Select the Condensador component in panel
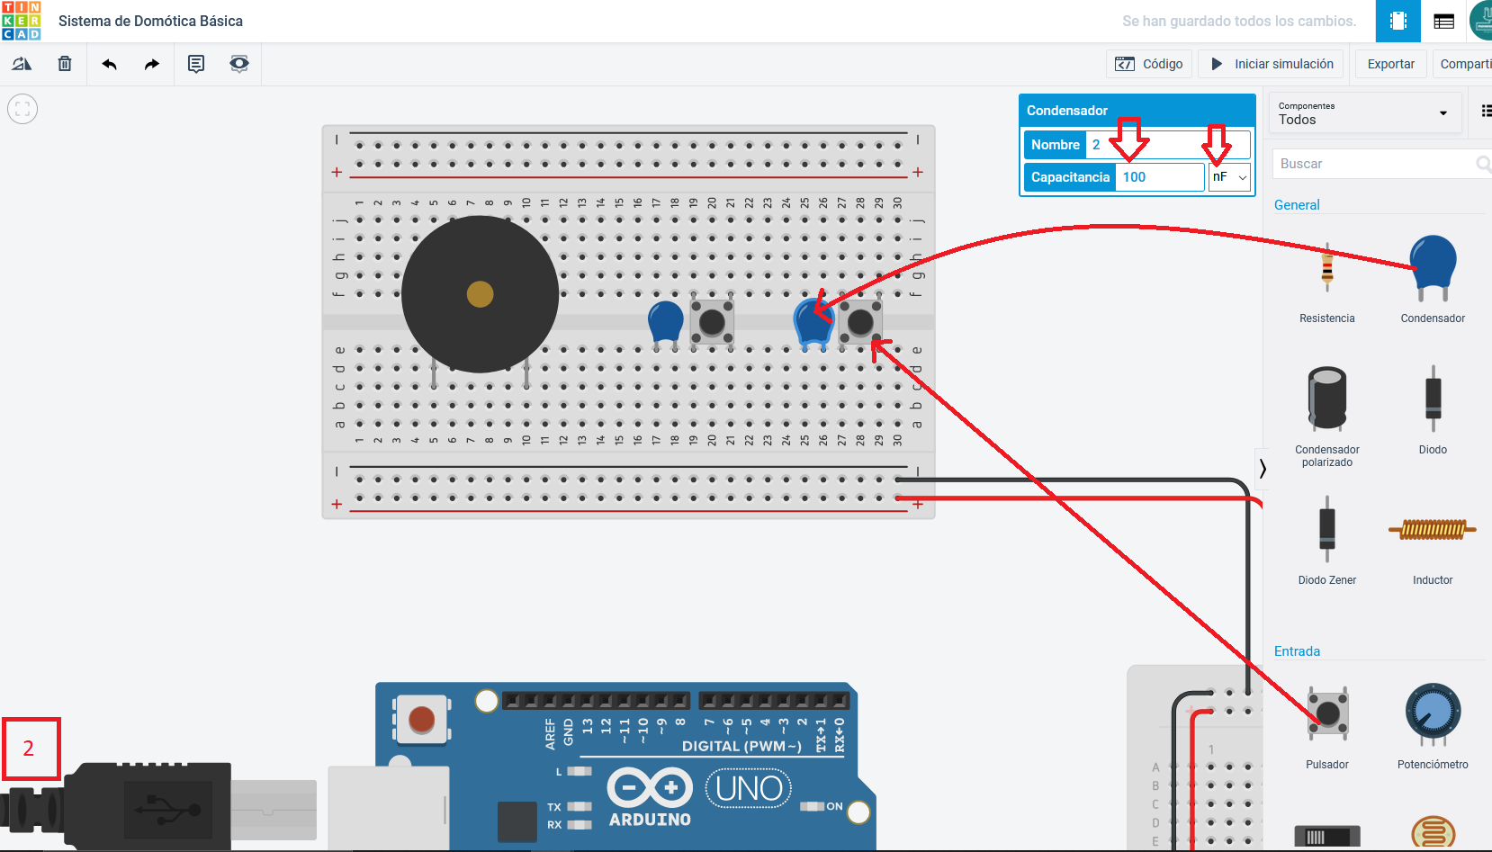The image size is (1492, 852). point(1433,281)
